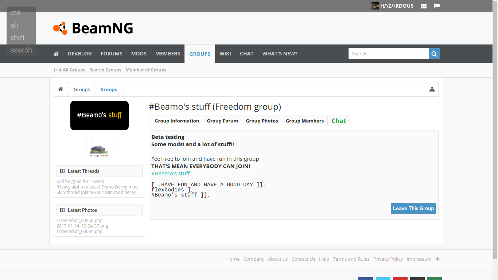The height and width of the screenshot is (280, 498).
Task: Open Privacy Policy in footer
Action: pyautogui.click(x=388, y=259)
